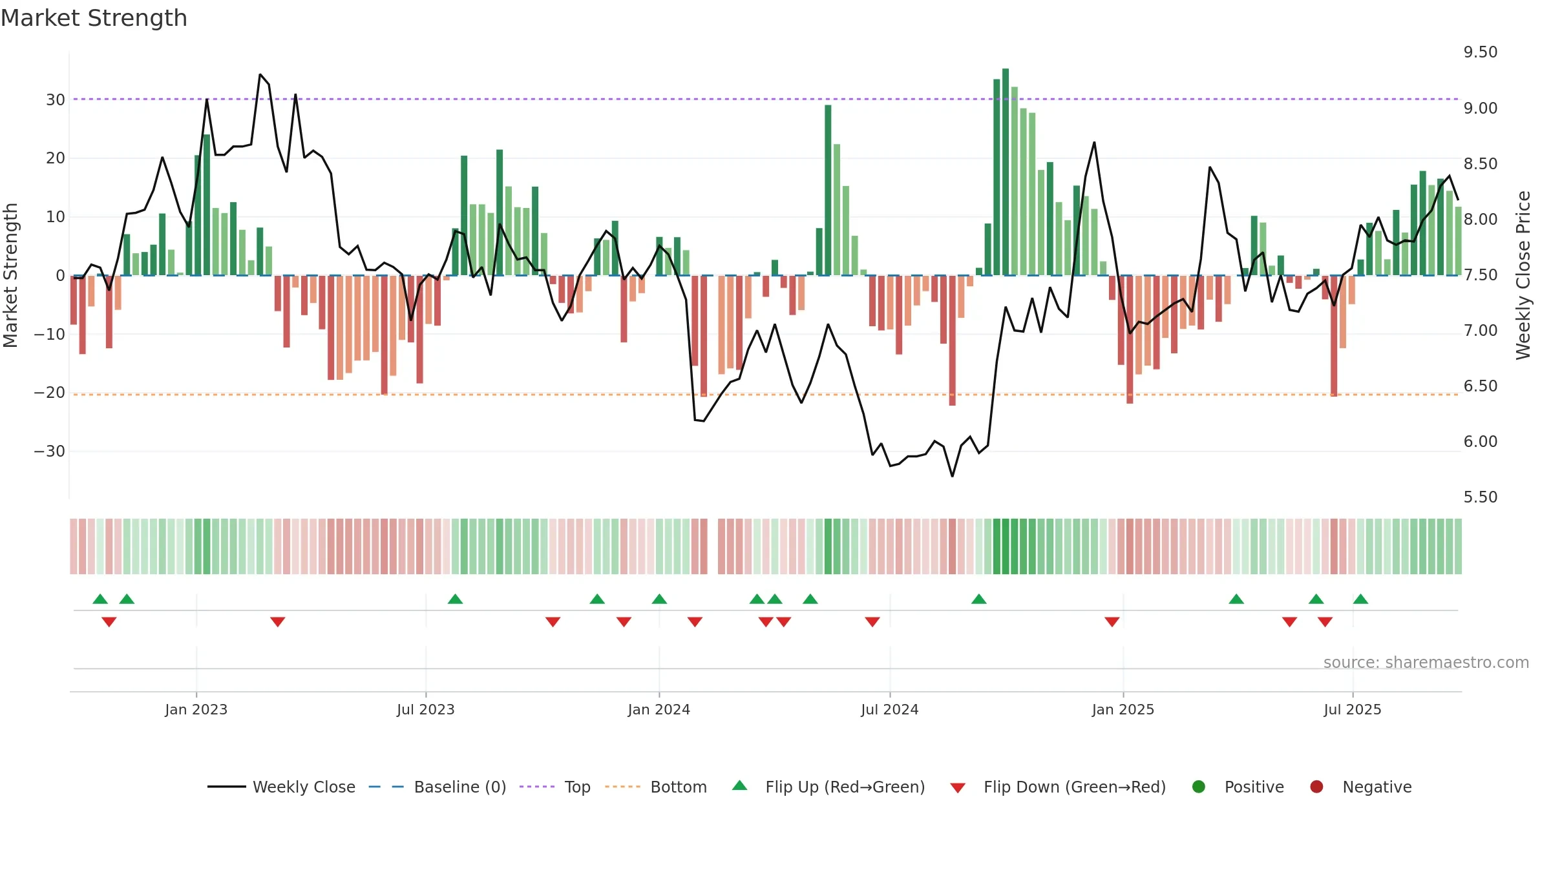Viewport: 1551px width, 872px height.
Task: Click the '9.00' tick on the right price axis
Action: point(1481,108)
